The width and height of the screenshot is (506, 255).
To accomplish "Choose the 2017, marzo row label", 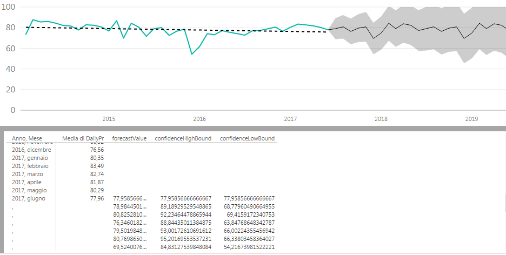I will coord(28,174).
